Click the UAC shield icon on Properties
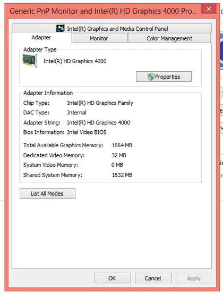The width and height of the screenshot is (223, 295). (x=151, y=77)
